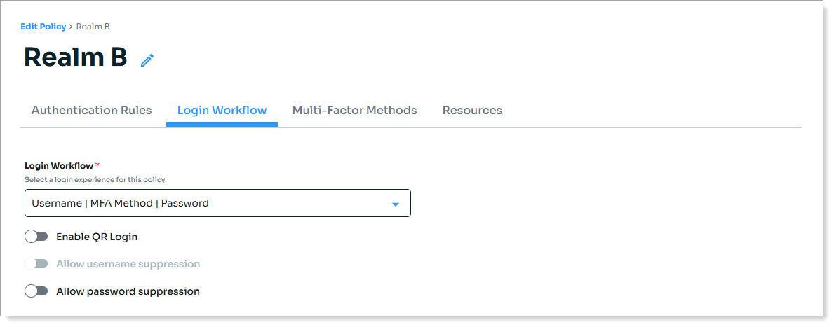Click the breadcrumb chevron separator
834x327 pixels.
(71, 27)
